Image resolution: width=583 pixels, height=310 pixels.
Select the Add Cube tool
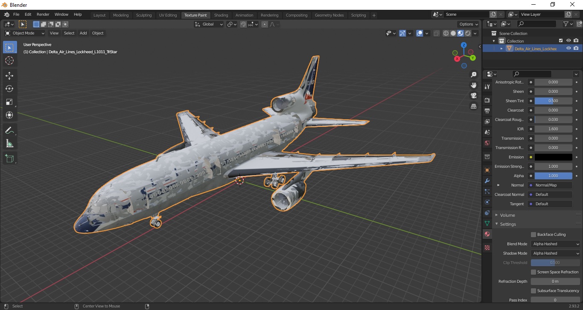[9, 158]
